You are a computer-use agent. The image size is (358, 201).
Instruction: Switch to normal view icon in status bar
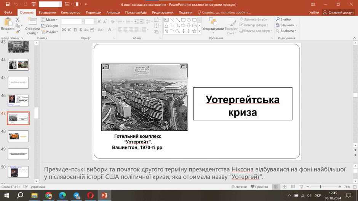pos(276,187)
